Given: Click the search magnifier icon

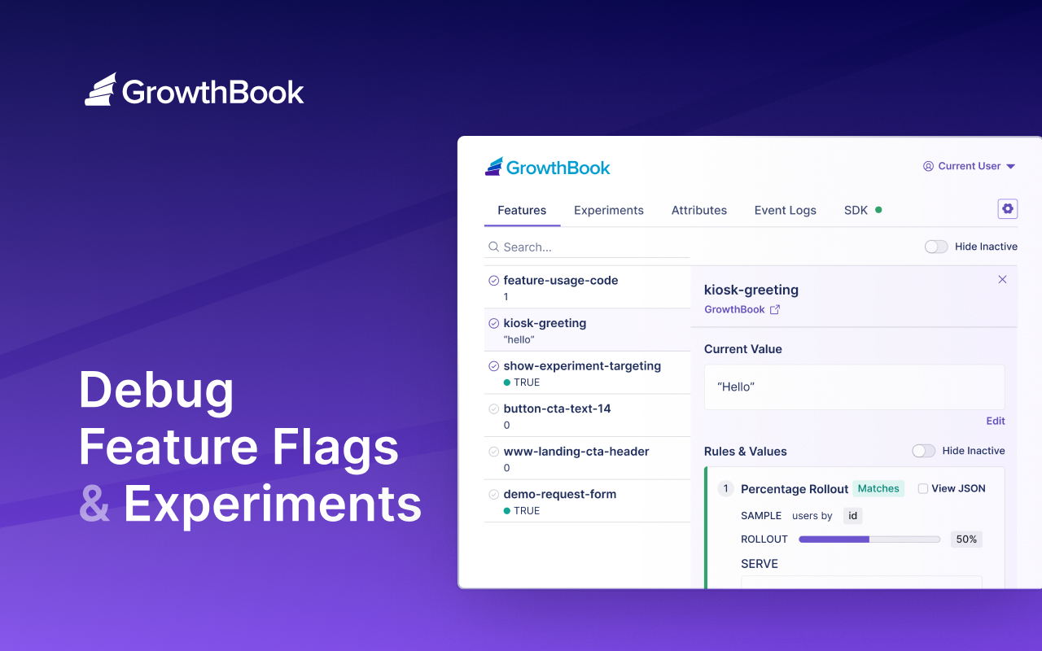Looking at the screenshot, I should tap(493, 247).
